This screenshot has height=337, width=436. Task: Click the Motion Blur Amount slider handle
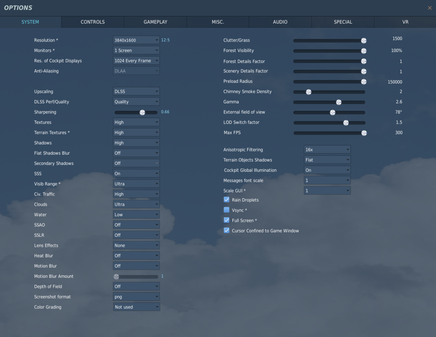point(116,277)
